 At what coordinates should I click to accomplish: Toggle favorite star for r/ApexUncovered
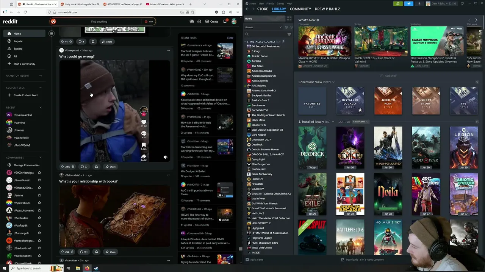coord(39,210)
